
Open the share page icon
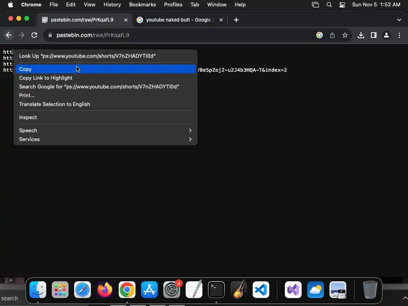[x=332, y=35]
